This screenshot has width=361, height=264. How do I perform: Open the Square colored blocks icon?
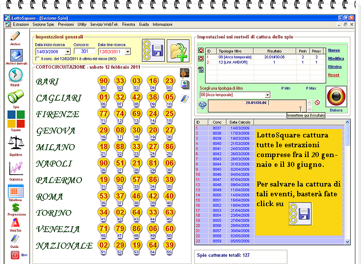pyautogui.click(x=16, y=119)
